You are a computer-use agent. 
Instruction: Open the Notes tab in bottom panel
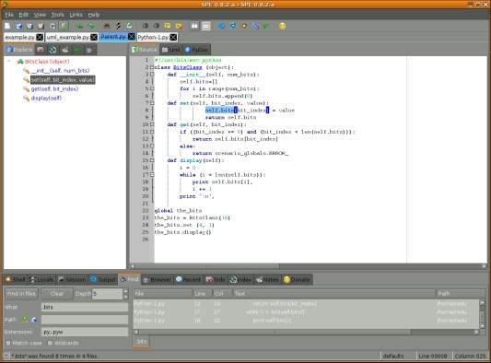click(268, 279)
